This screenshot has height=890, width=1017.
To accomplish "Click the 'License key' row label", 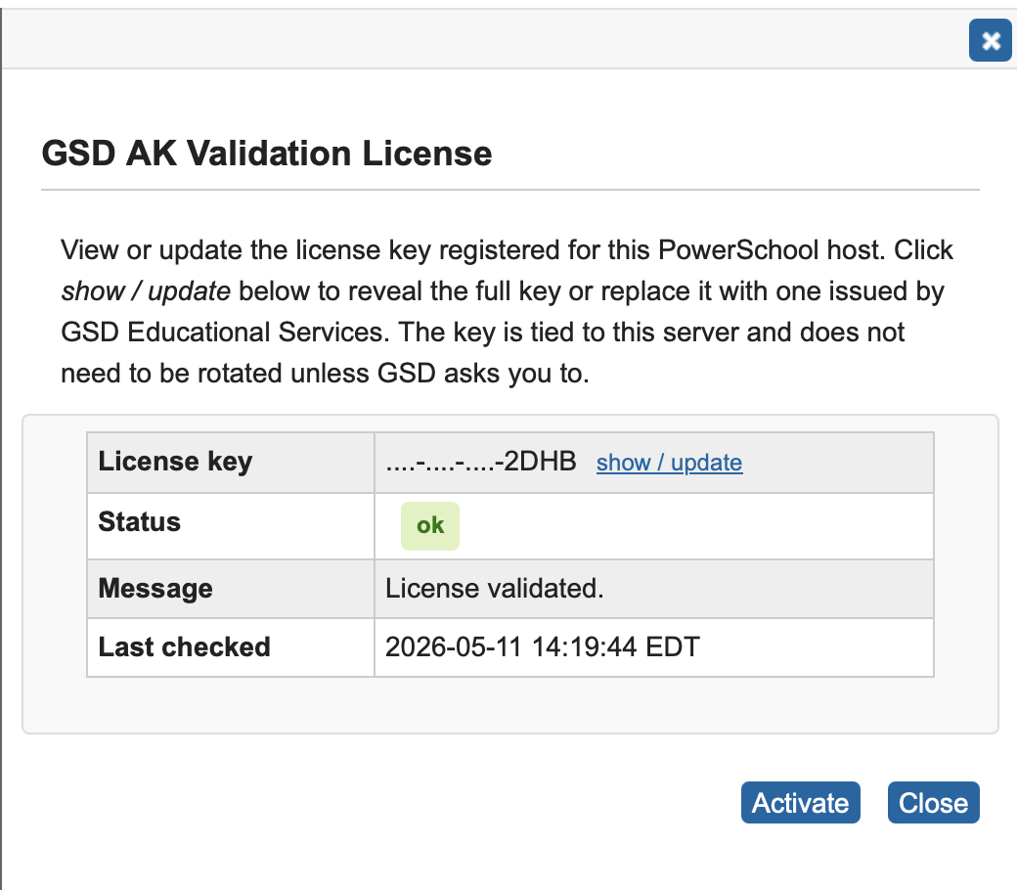I will pyautogui.click(x=175, y=462).
